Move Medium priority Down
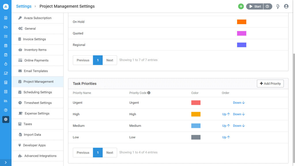The width and height of the screenshot is (295, 166). tap(239, 126)
